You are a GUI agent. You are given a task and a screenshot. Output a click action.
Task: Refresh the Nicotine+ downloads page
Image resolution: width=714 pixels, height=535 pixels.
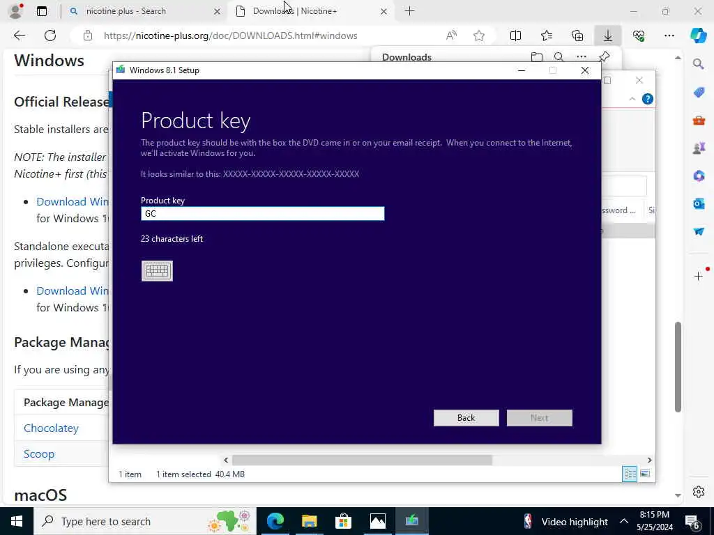coord(50,36)
